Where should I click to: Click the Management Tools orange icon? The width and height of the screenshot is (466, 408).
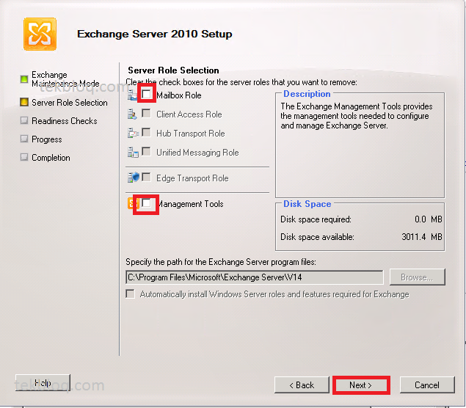click(133, 203)
